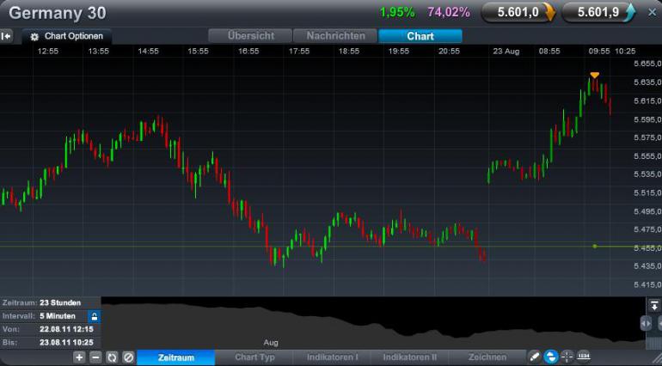662x366 pixels.
Task: Click the 10:25 time axis label
Action: pos(625,51)
